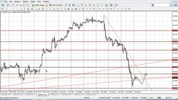Open the Сервис menu

point(33,2)
